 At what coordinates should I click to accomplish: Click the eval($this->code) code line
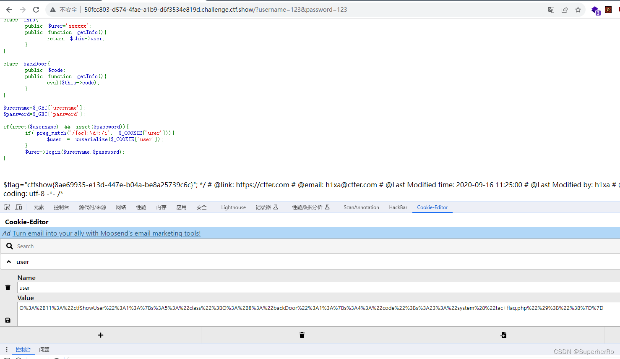(x=73, y=83)
